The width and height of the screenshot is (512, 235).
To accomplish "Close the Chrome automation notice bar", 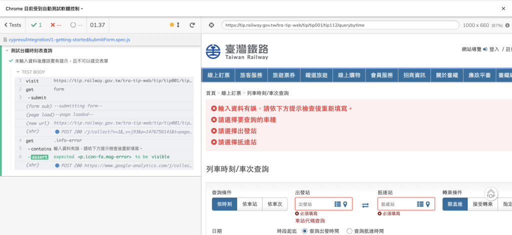I will [503, 9].
